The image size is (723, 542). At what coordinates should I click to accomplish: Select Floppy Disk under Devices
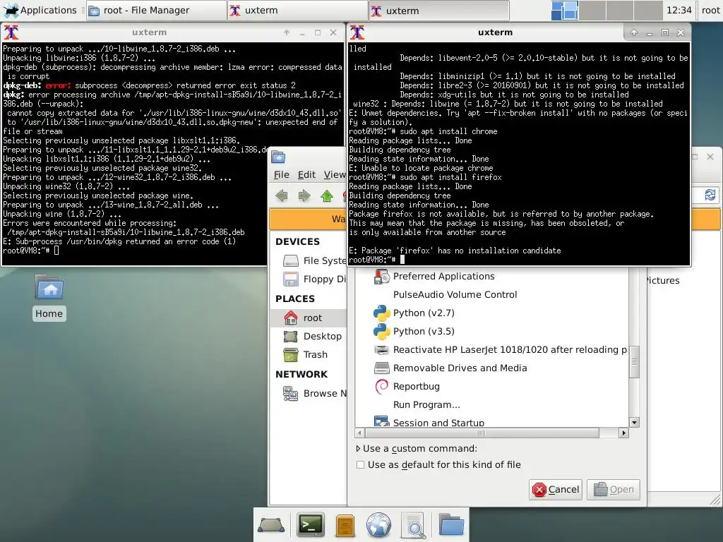pyautogui.click(x=308, y=279)
